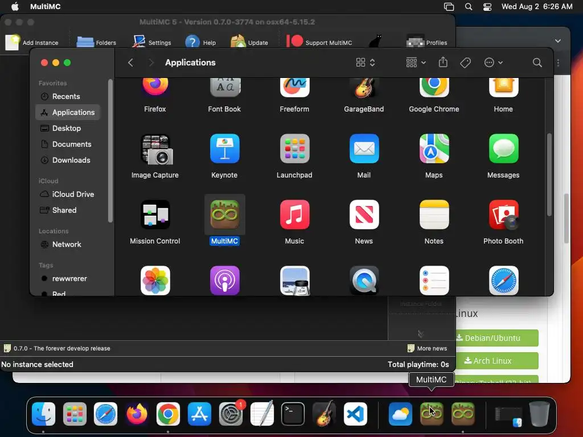Expand the MultiMC instance toolbar double chevron
Image resolution: width=583 pixels, height=437 pixels.
pos(421,333)
